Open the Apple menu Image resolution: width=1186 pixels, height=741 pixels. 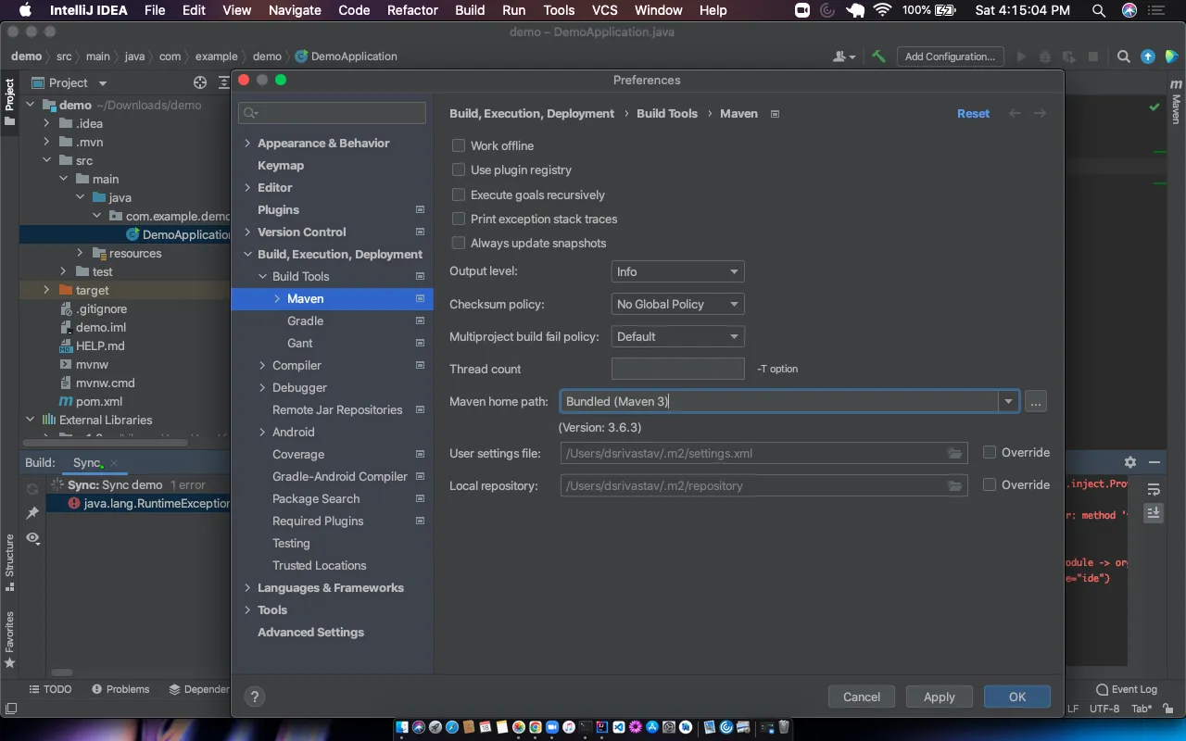pyautogui.click(x=25, y=10)
